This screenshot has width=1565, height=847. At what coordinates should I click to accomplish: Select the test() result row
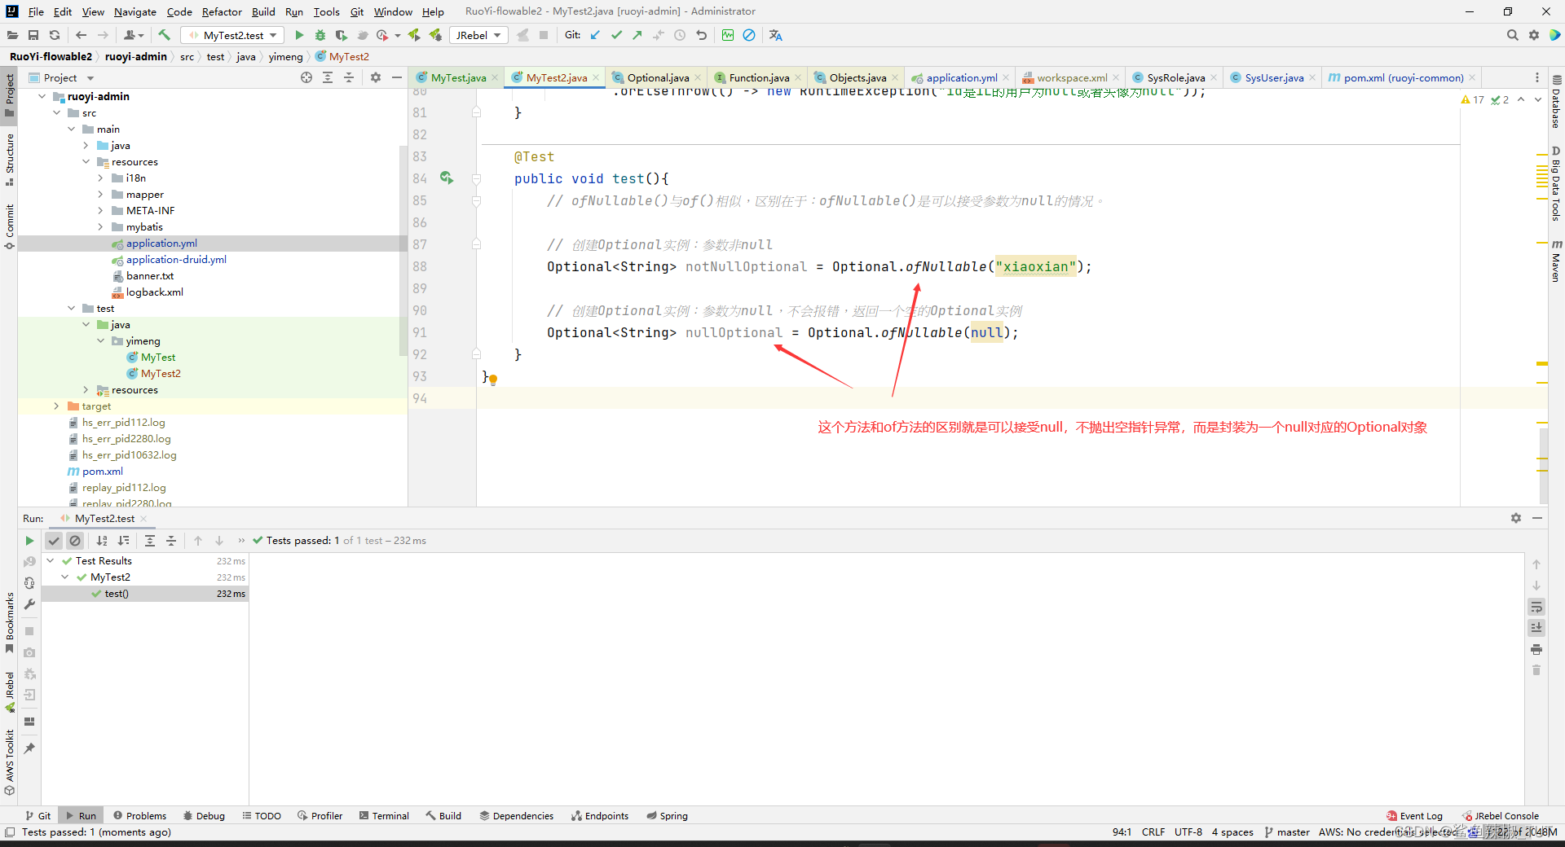(x=145, y=593)
